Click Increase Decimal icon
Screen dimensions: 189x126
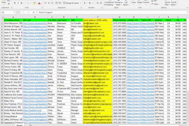(97, 3)
